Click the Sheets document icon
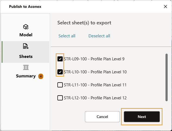The height and width of the screenshot is (131, 172). pos(26,46)
